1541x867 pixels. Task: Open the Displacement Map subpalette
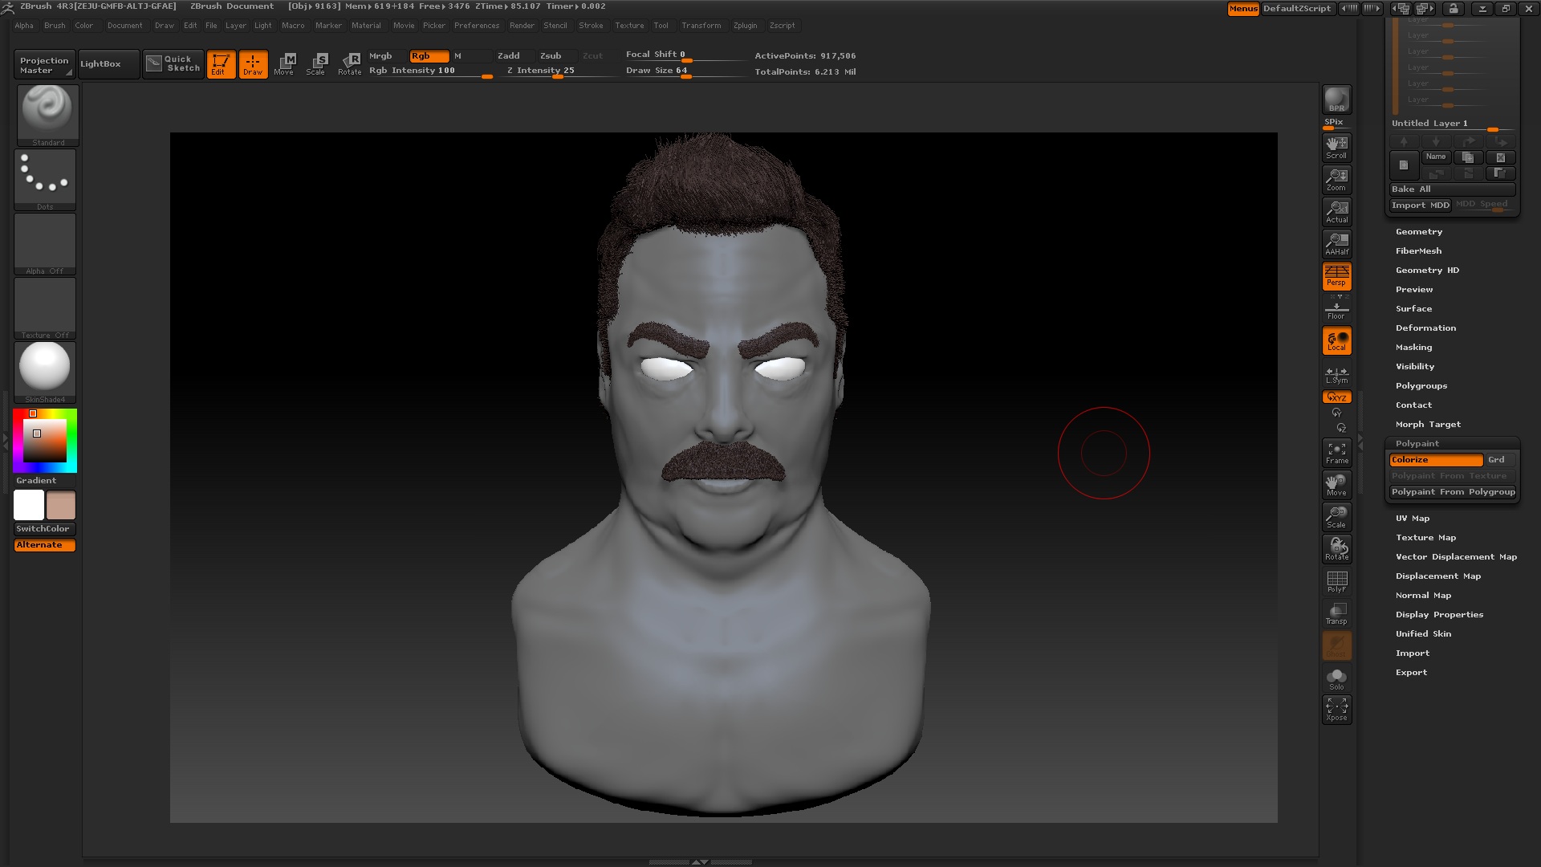[x=1438, y=576]
